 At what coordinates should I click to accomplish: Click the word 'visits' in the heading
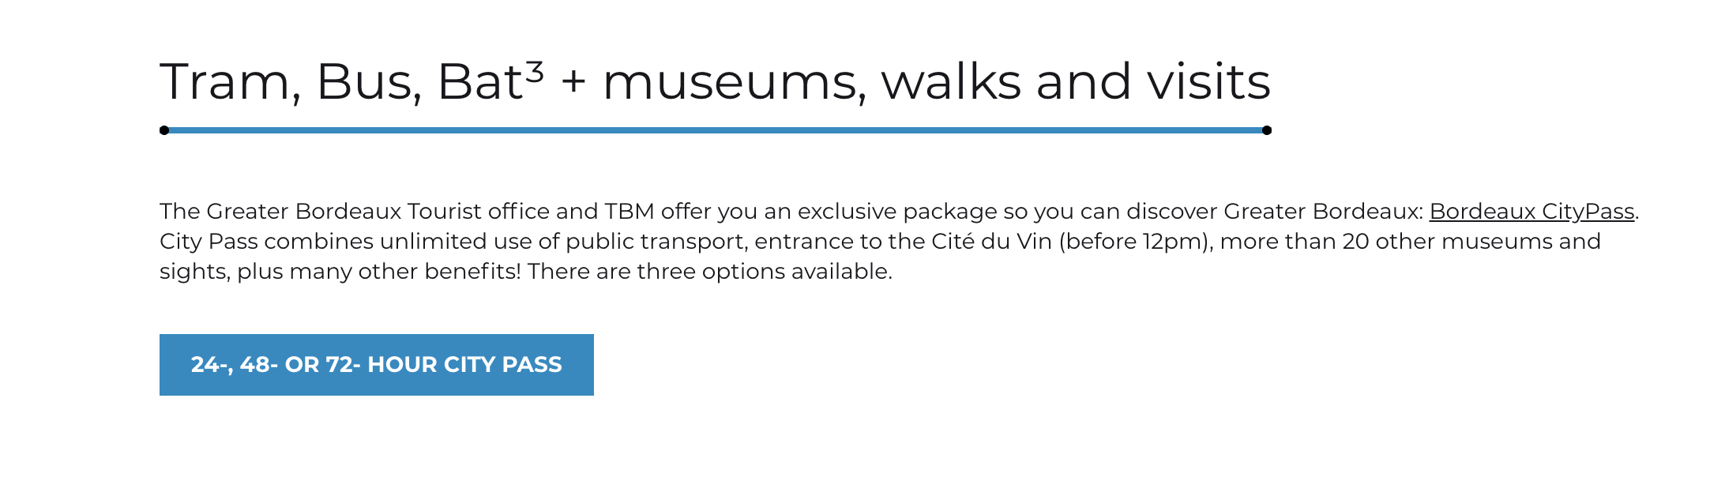[x=1208, y=82]
